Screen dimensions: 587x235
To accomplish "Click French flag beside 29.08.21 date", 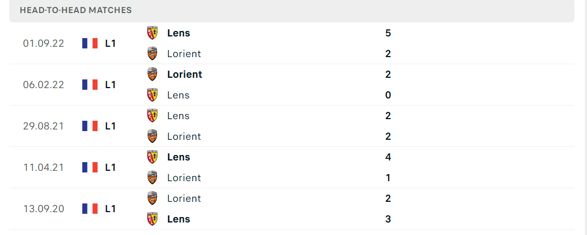I will [x=90, y=126].
